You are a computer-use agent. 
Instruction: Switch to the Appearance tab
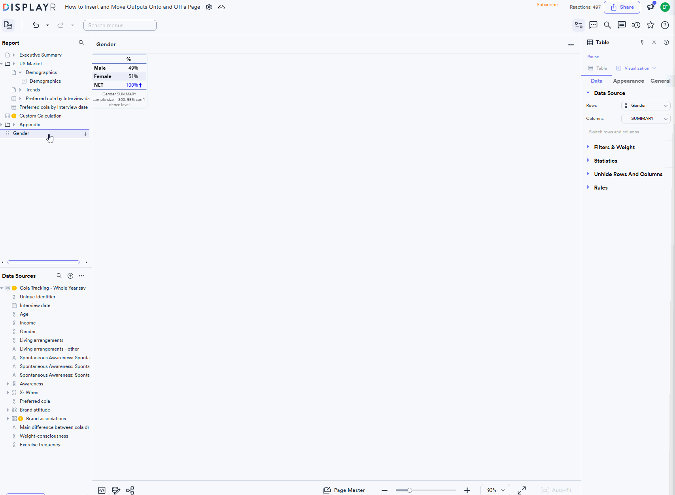pyautogui.click(x=628, y=81)
